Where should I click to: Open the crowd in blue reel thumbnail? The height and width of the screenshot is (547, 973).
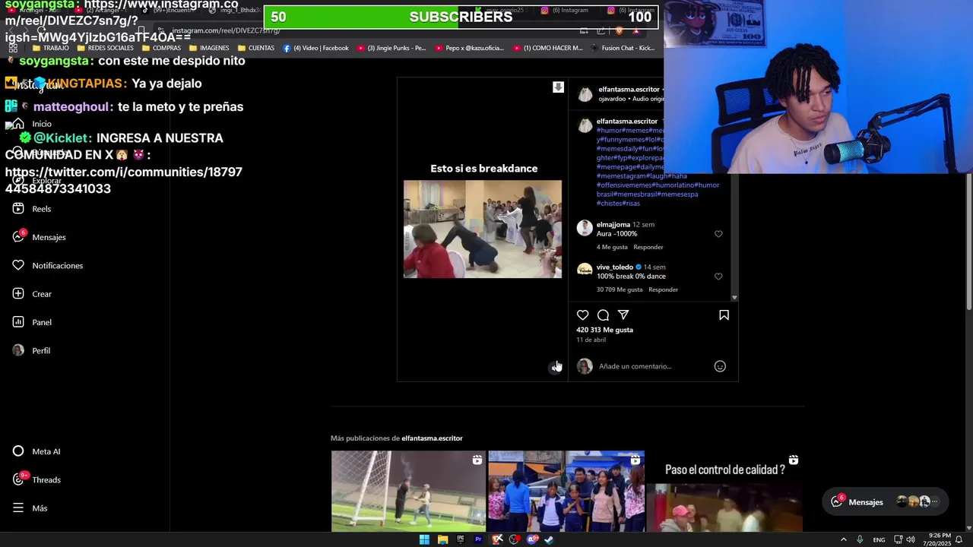pyautogui.click(x=566, y=491)
